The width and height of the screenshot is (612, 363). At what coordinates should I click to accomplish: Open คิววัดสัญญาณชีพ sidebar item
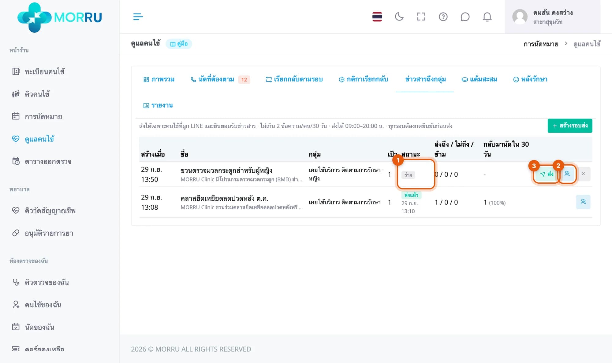[44, 211]
